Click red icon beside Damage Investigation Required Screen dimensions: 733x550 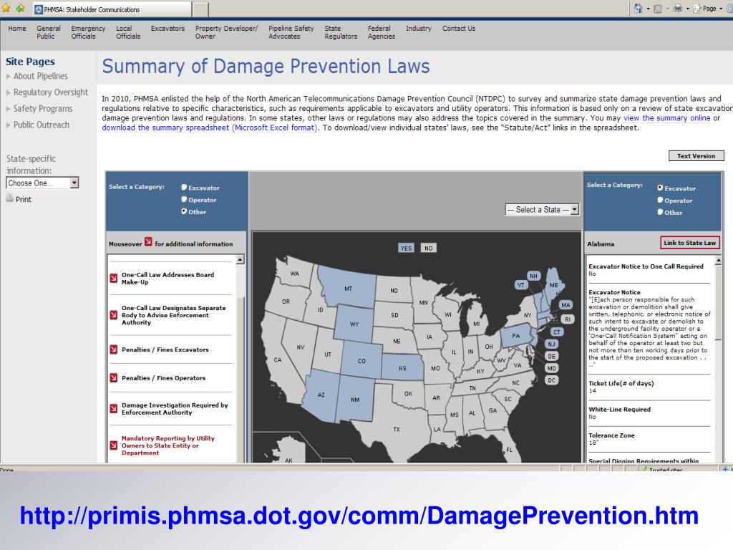click(x=114, y=408)
